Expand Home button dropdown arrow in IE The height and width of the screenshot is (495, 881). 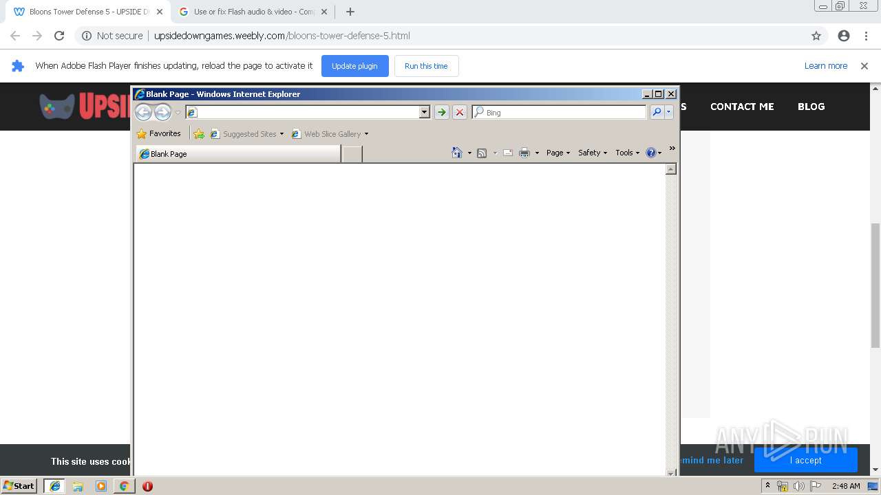(x=469, y=153)
